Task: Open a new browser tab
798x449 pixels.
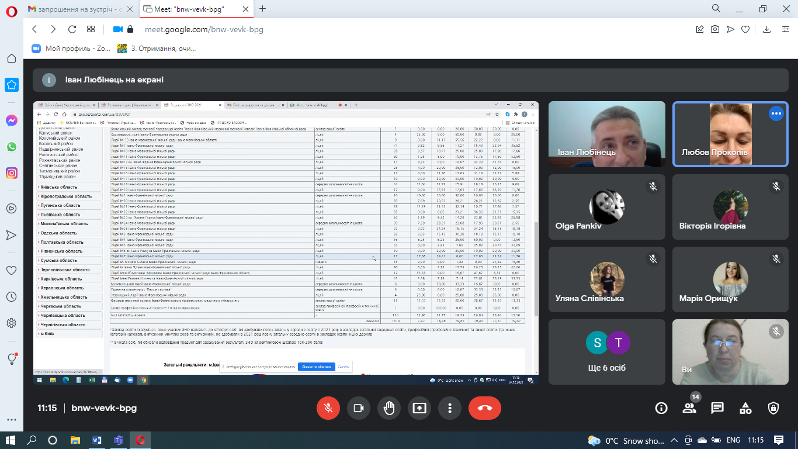Action: click(x=263, y=9)
